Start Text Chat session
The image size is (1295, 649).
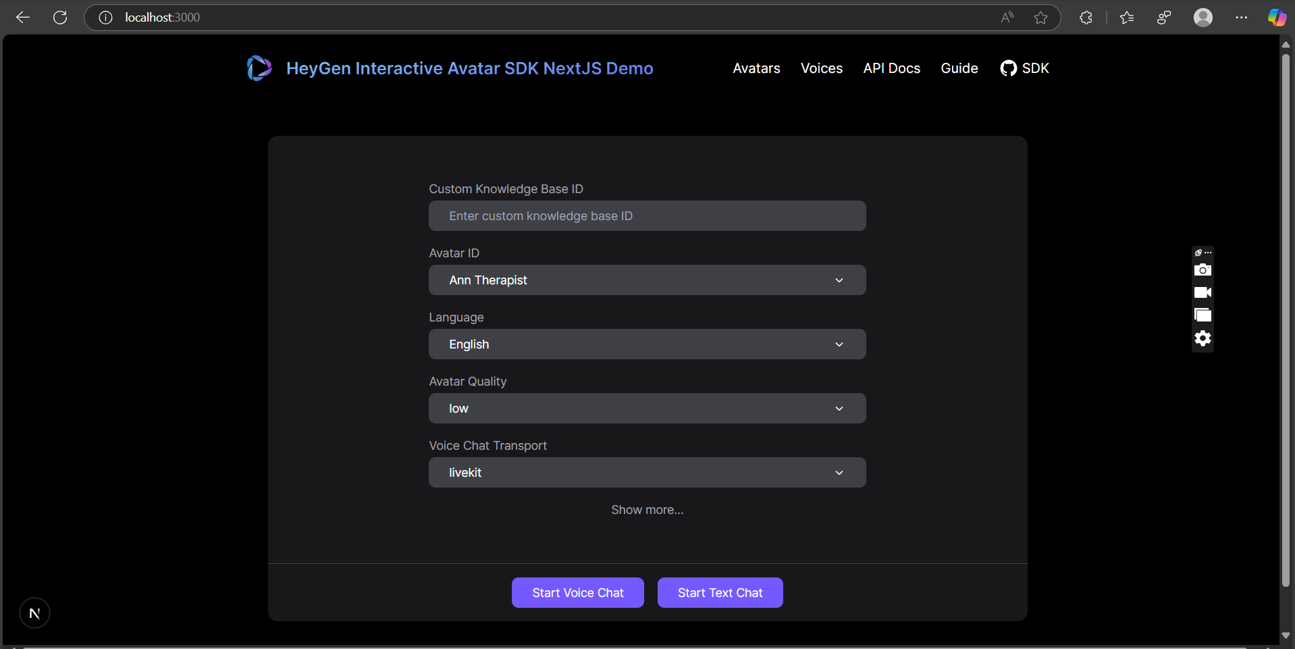coord(720,593)
